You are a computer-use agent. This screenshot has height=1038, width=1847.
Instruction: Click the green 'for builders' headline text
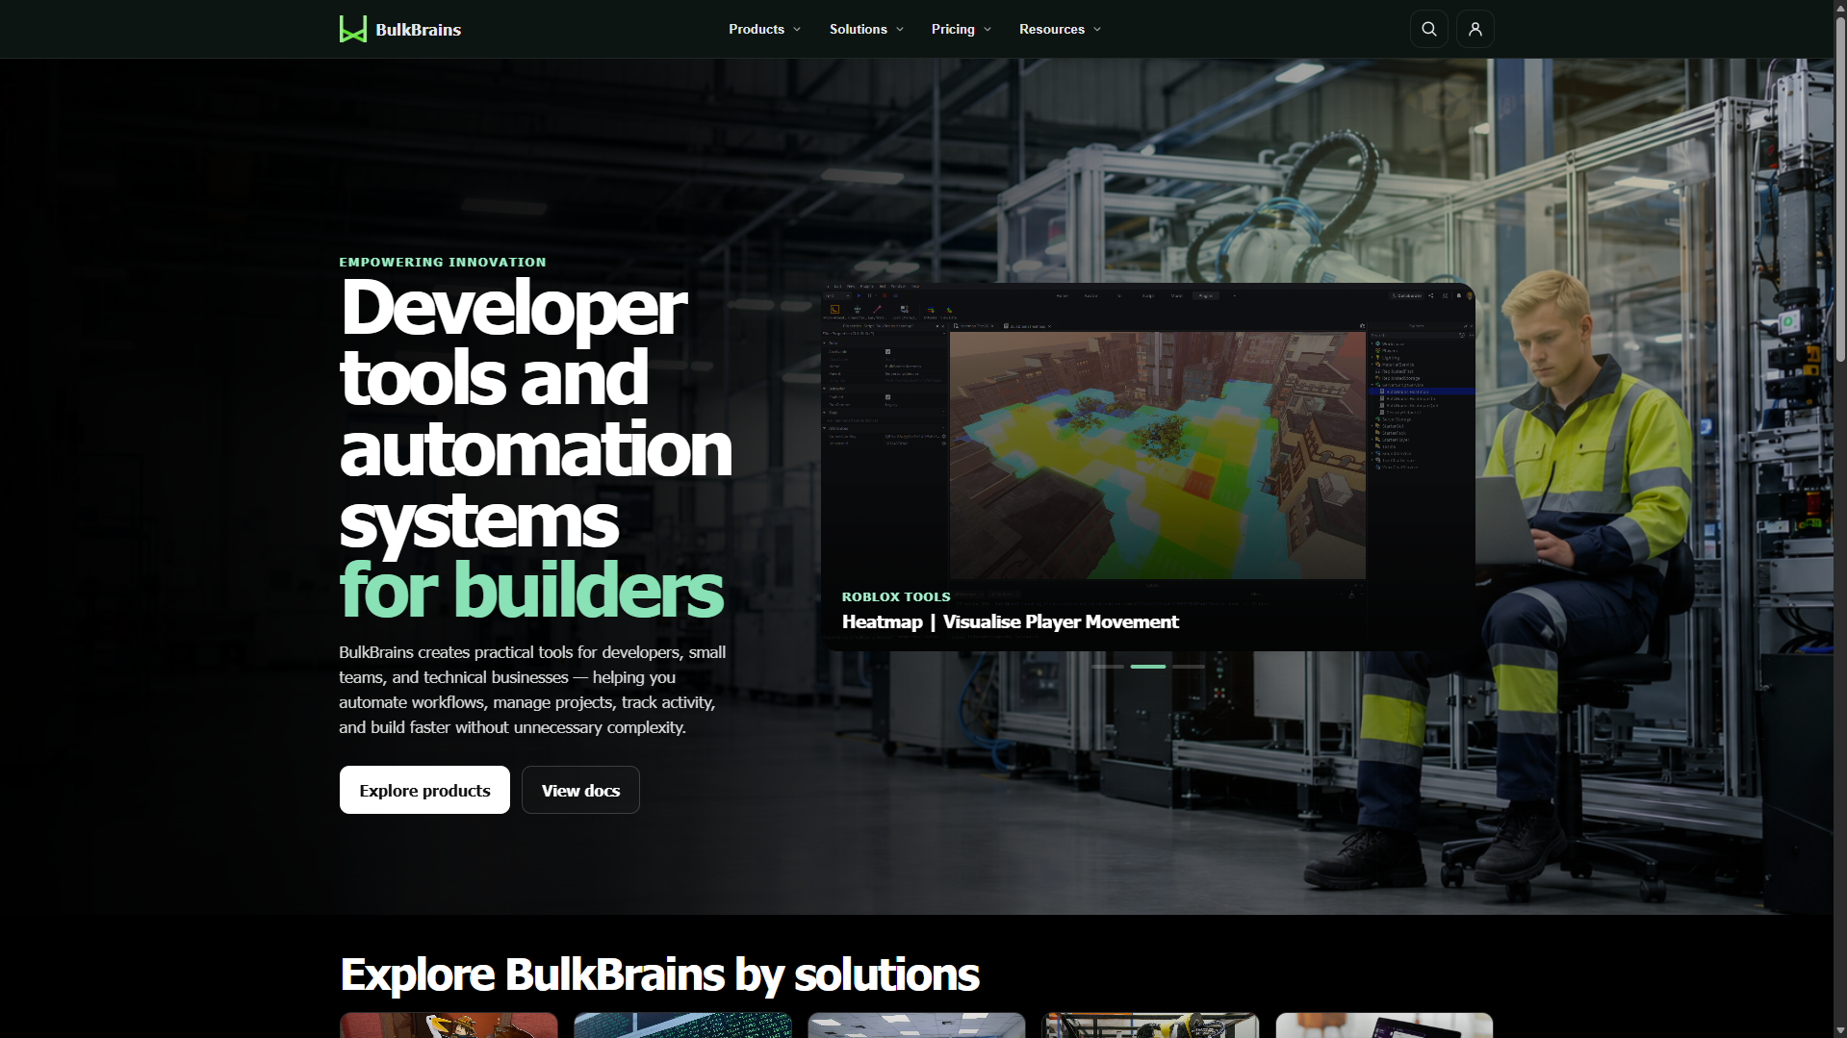531,590
